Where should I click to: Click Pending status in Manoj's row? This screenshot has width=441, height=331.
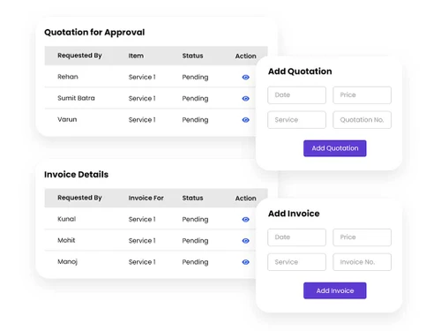195,262
